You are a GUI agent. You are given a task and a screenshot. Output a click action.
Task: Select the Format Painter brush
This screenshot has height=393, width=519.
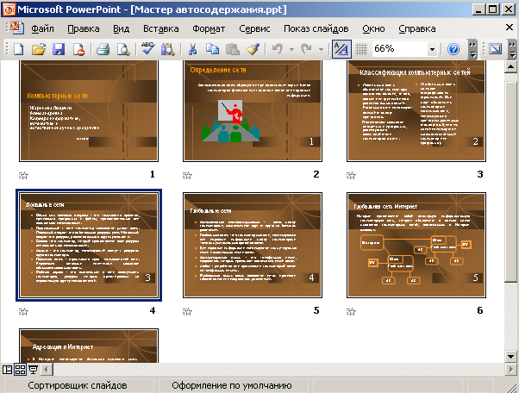click(x=253, y=49)
